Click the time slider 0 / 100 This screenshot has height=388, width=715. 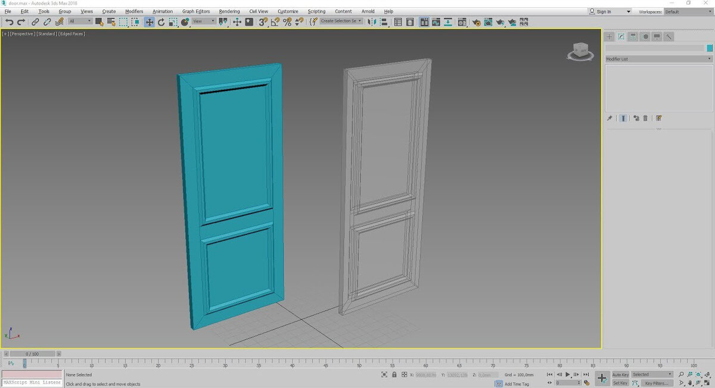[x=32, y=353]
